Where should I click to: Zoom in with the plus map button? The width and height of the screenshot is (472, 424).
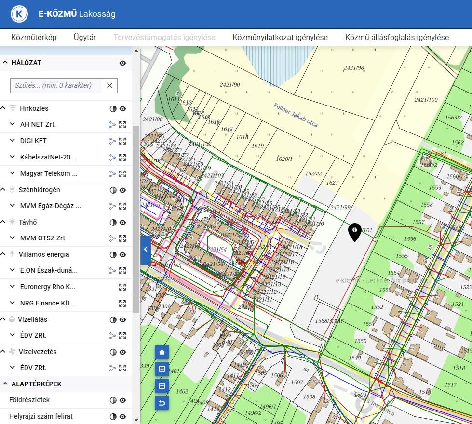162,369
